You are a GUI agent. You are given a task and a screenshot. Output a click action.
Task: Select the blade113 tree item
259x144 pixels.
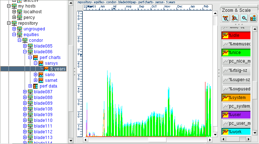pos(43,138)
